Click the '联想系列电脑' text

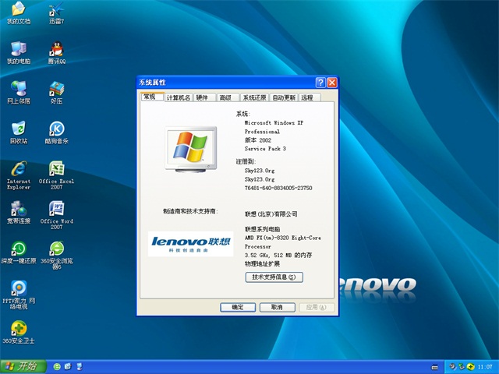coord(262,229)
